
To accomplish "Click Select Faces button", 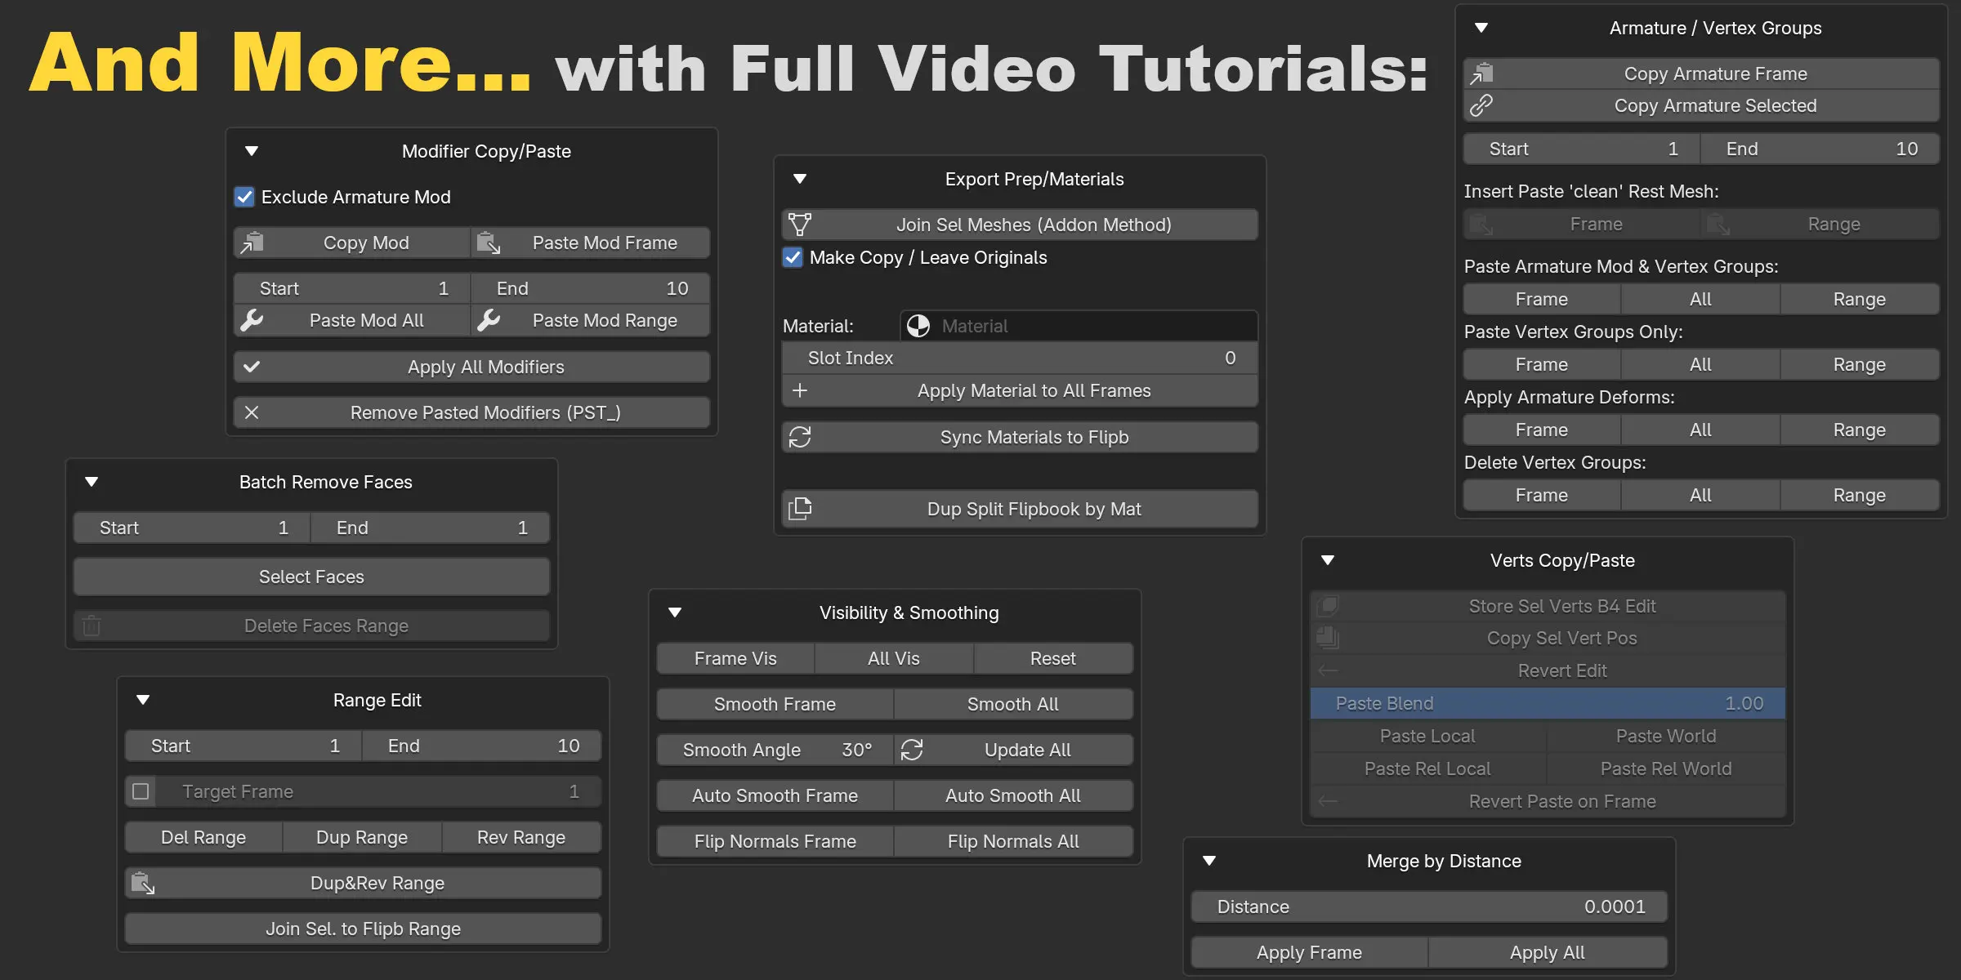I will [311, 577].
